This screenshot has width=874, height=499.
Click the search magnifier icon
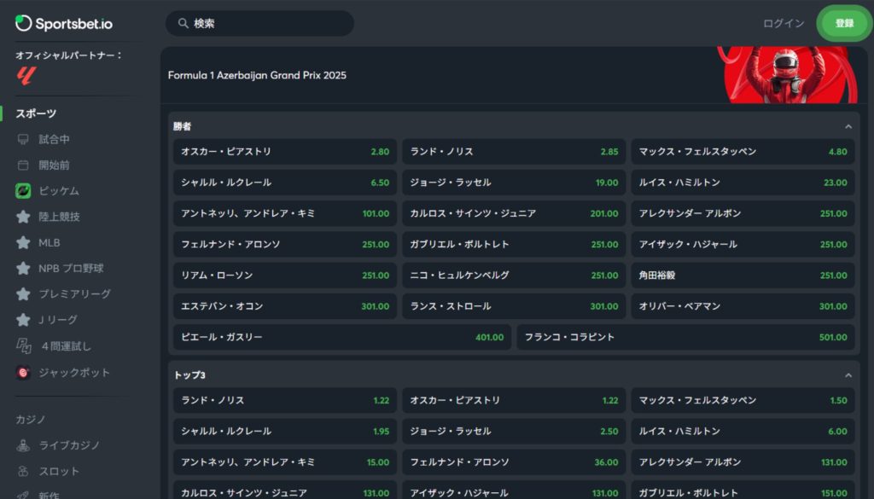pos(183,23)
